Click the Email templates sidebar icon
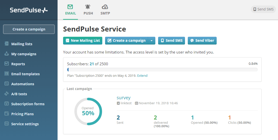278x140 pixels. pyautogui.click(x=7, y=73)
